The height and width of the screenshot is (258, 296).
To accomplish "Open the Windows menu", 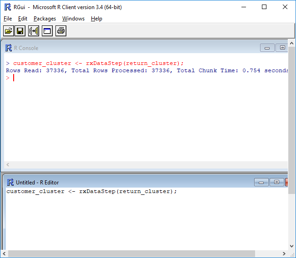I will [x=74, y=19].
